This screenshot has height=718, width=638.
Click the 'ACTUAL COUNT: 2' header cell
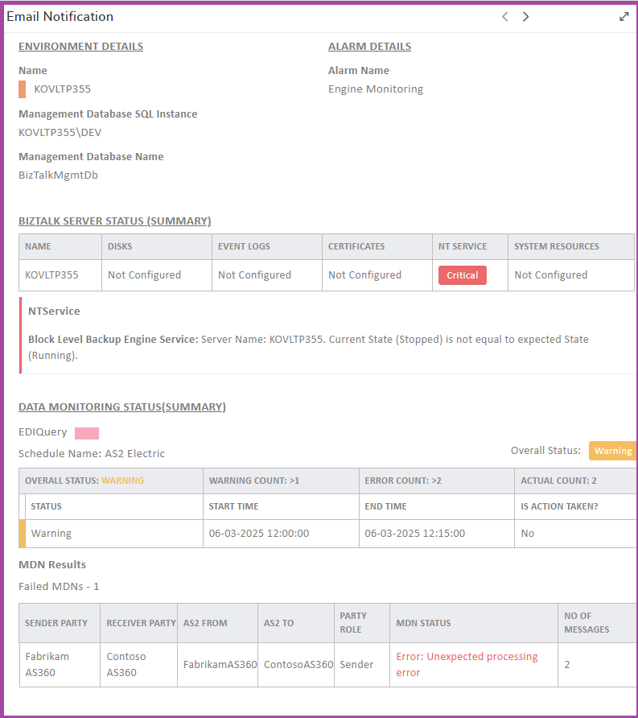(x=575, y=481)
